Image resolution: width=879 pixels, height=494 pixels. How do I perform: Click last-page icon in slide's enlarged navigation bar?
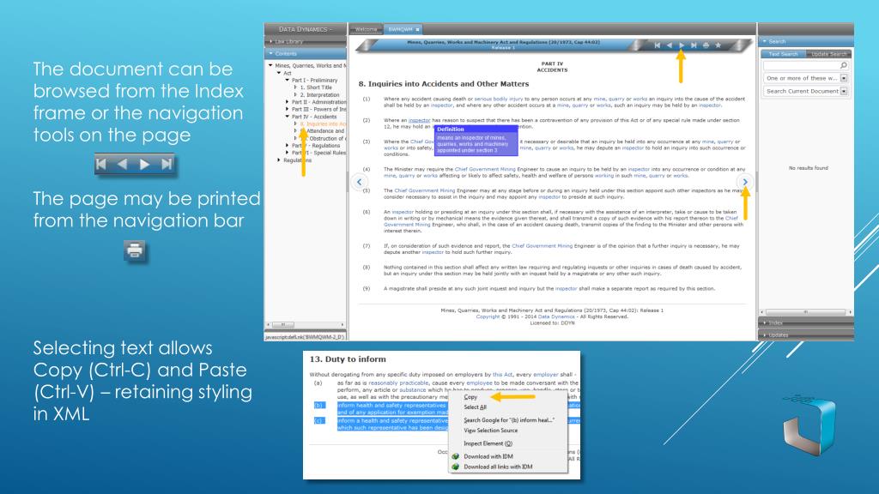point(167,164)
